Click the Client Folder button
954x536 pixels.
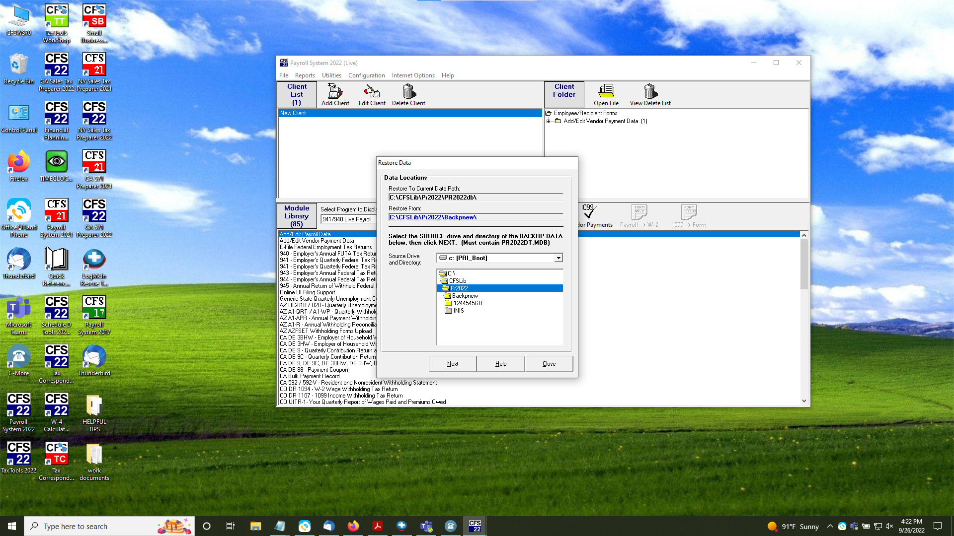[x=564, y=94]
